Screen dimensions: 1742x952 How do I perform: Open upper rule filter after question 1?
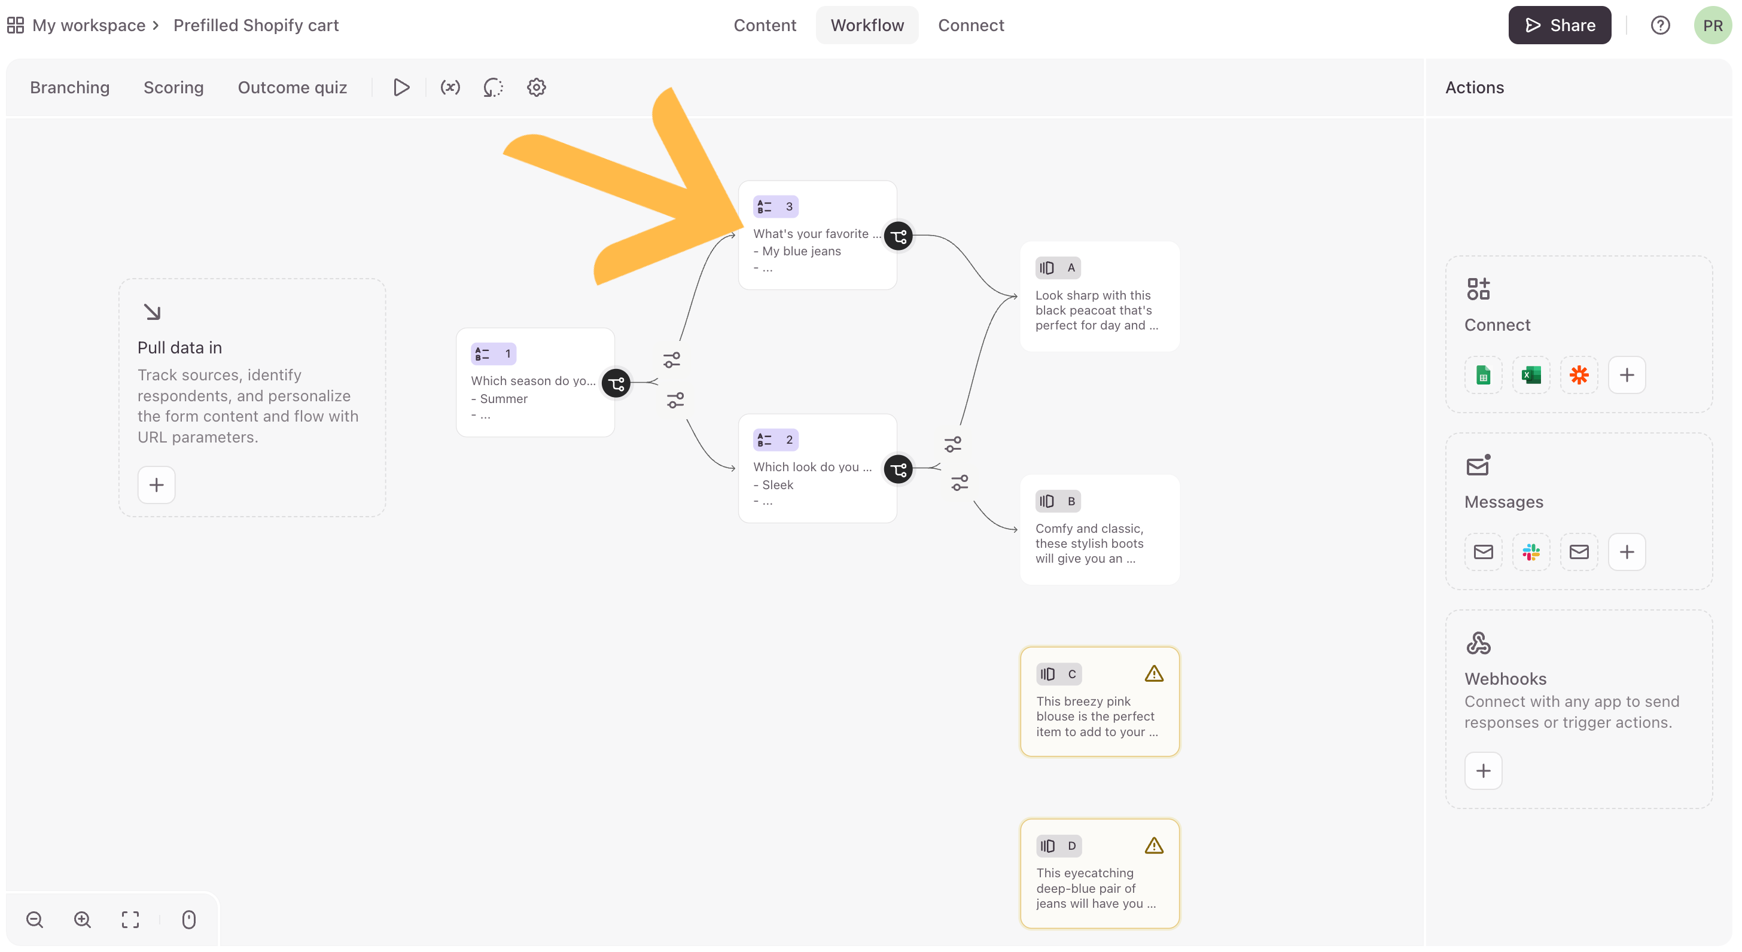pyautogui.click(x=672, y=360)
